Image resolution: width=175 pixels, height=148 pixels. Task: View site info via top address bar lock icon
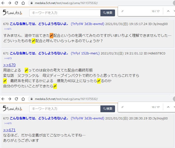pos(32,3)
